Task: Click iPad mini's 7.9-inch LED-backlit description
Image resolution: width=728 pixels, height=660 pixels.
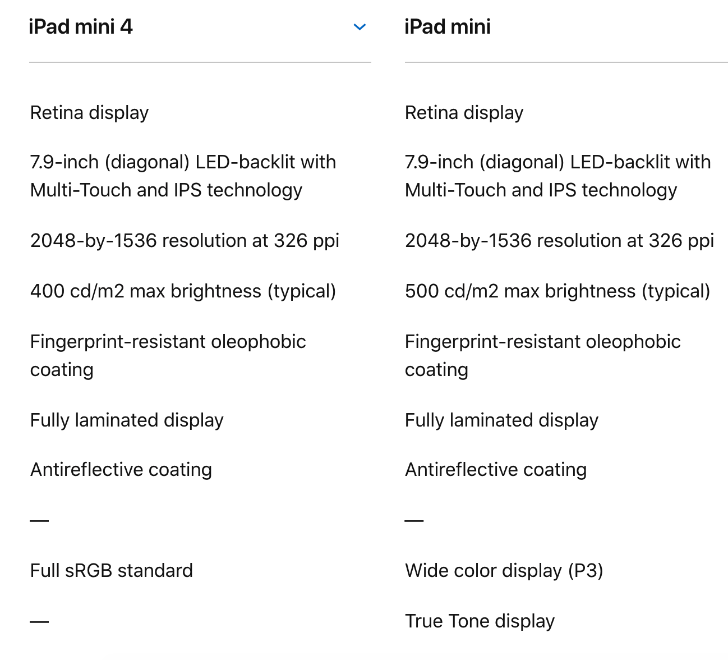Action: pos(558,176)
